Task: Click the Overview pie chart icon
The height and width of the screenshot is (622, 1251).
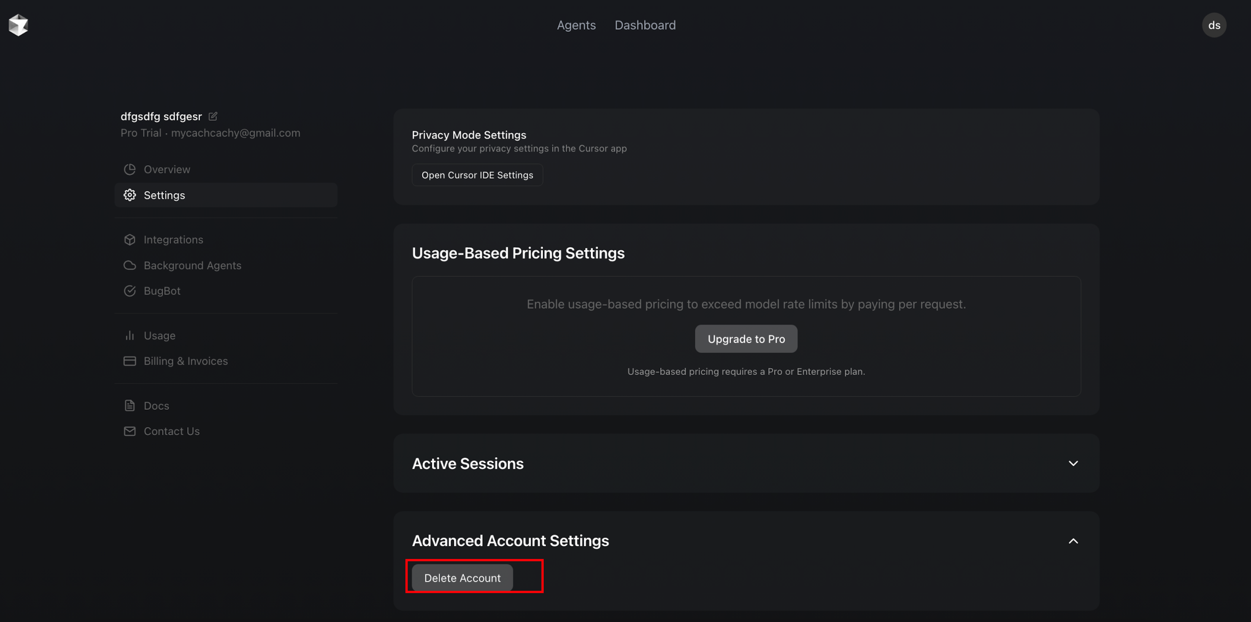Action: click(129, 169)
